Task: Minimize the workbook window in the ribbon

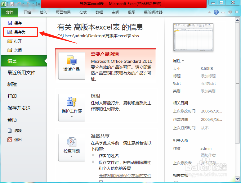Action: (x=223, y=12)
